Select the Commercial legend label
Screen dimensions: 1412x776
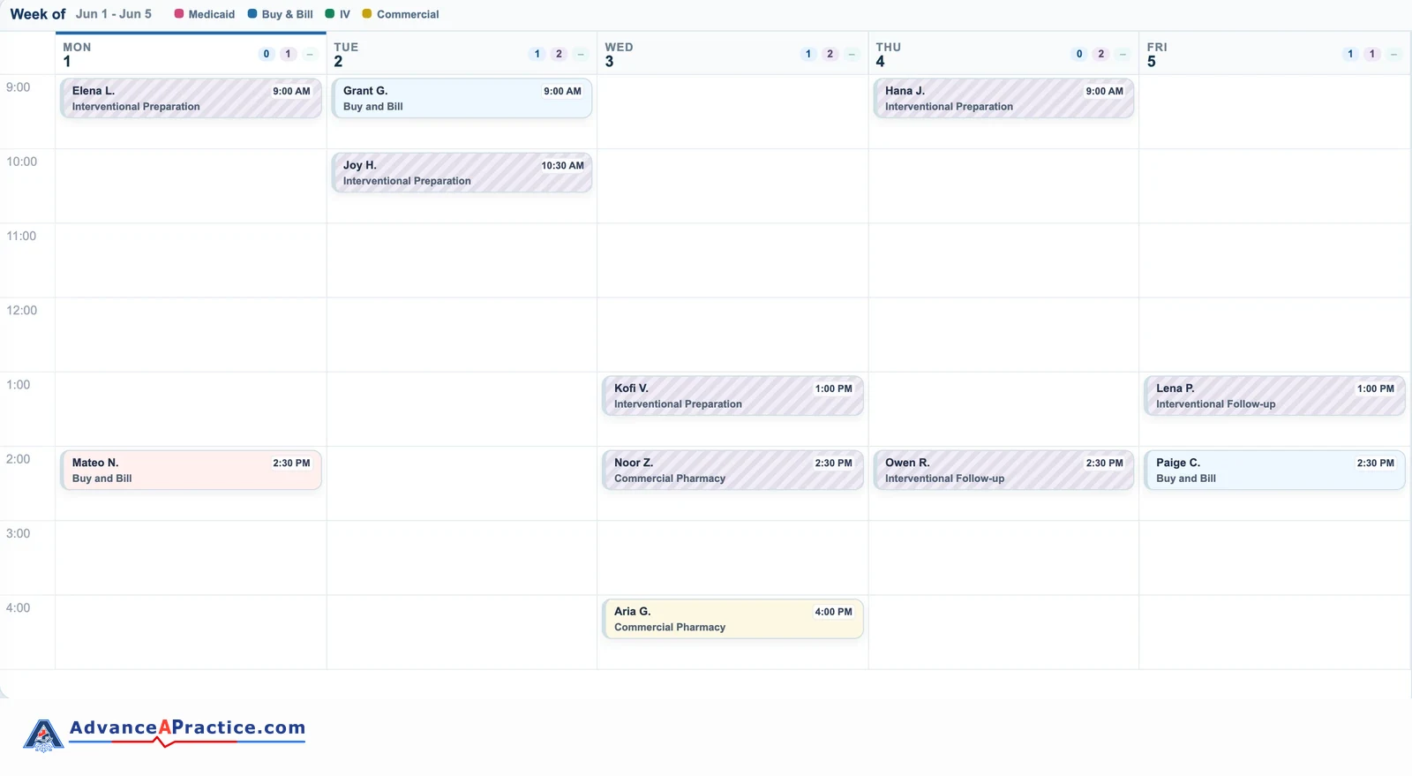click(x=408, y=14)
